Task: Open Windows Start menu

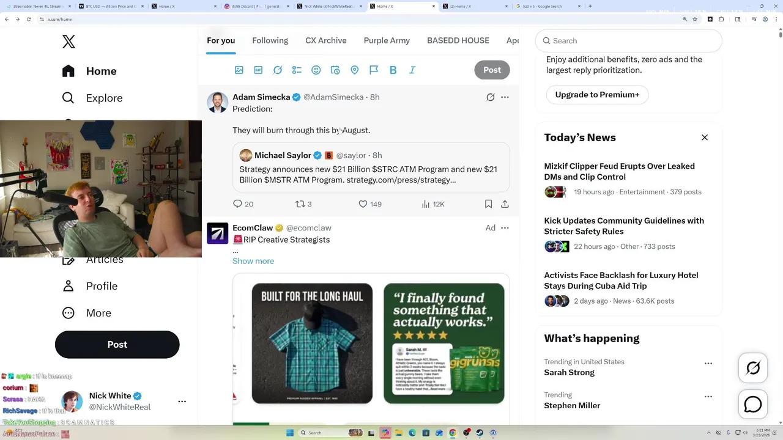Action: click(x=289, y=433)
